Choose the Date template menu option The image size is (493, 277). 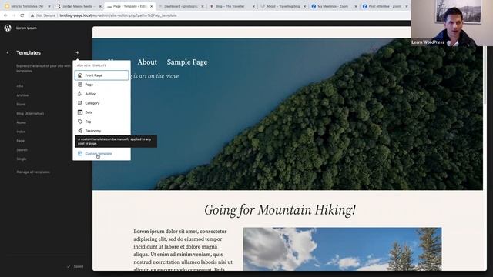[x=102, y=112]
